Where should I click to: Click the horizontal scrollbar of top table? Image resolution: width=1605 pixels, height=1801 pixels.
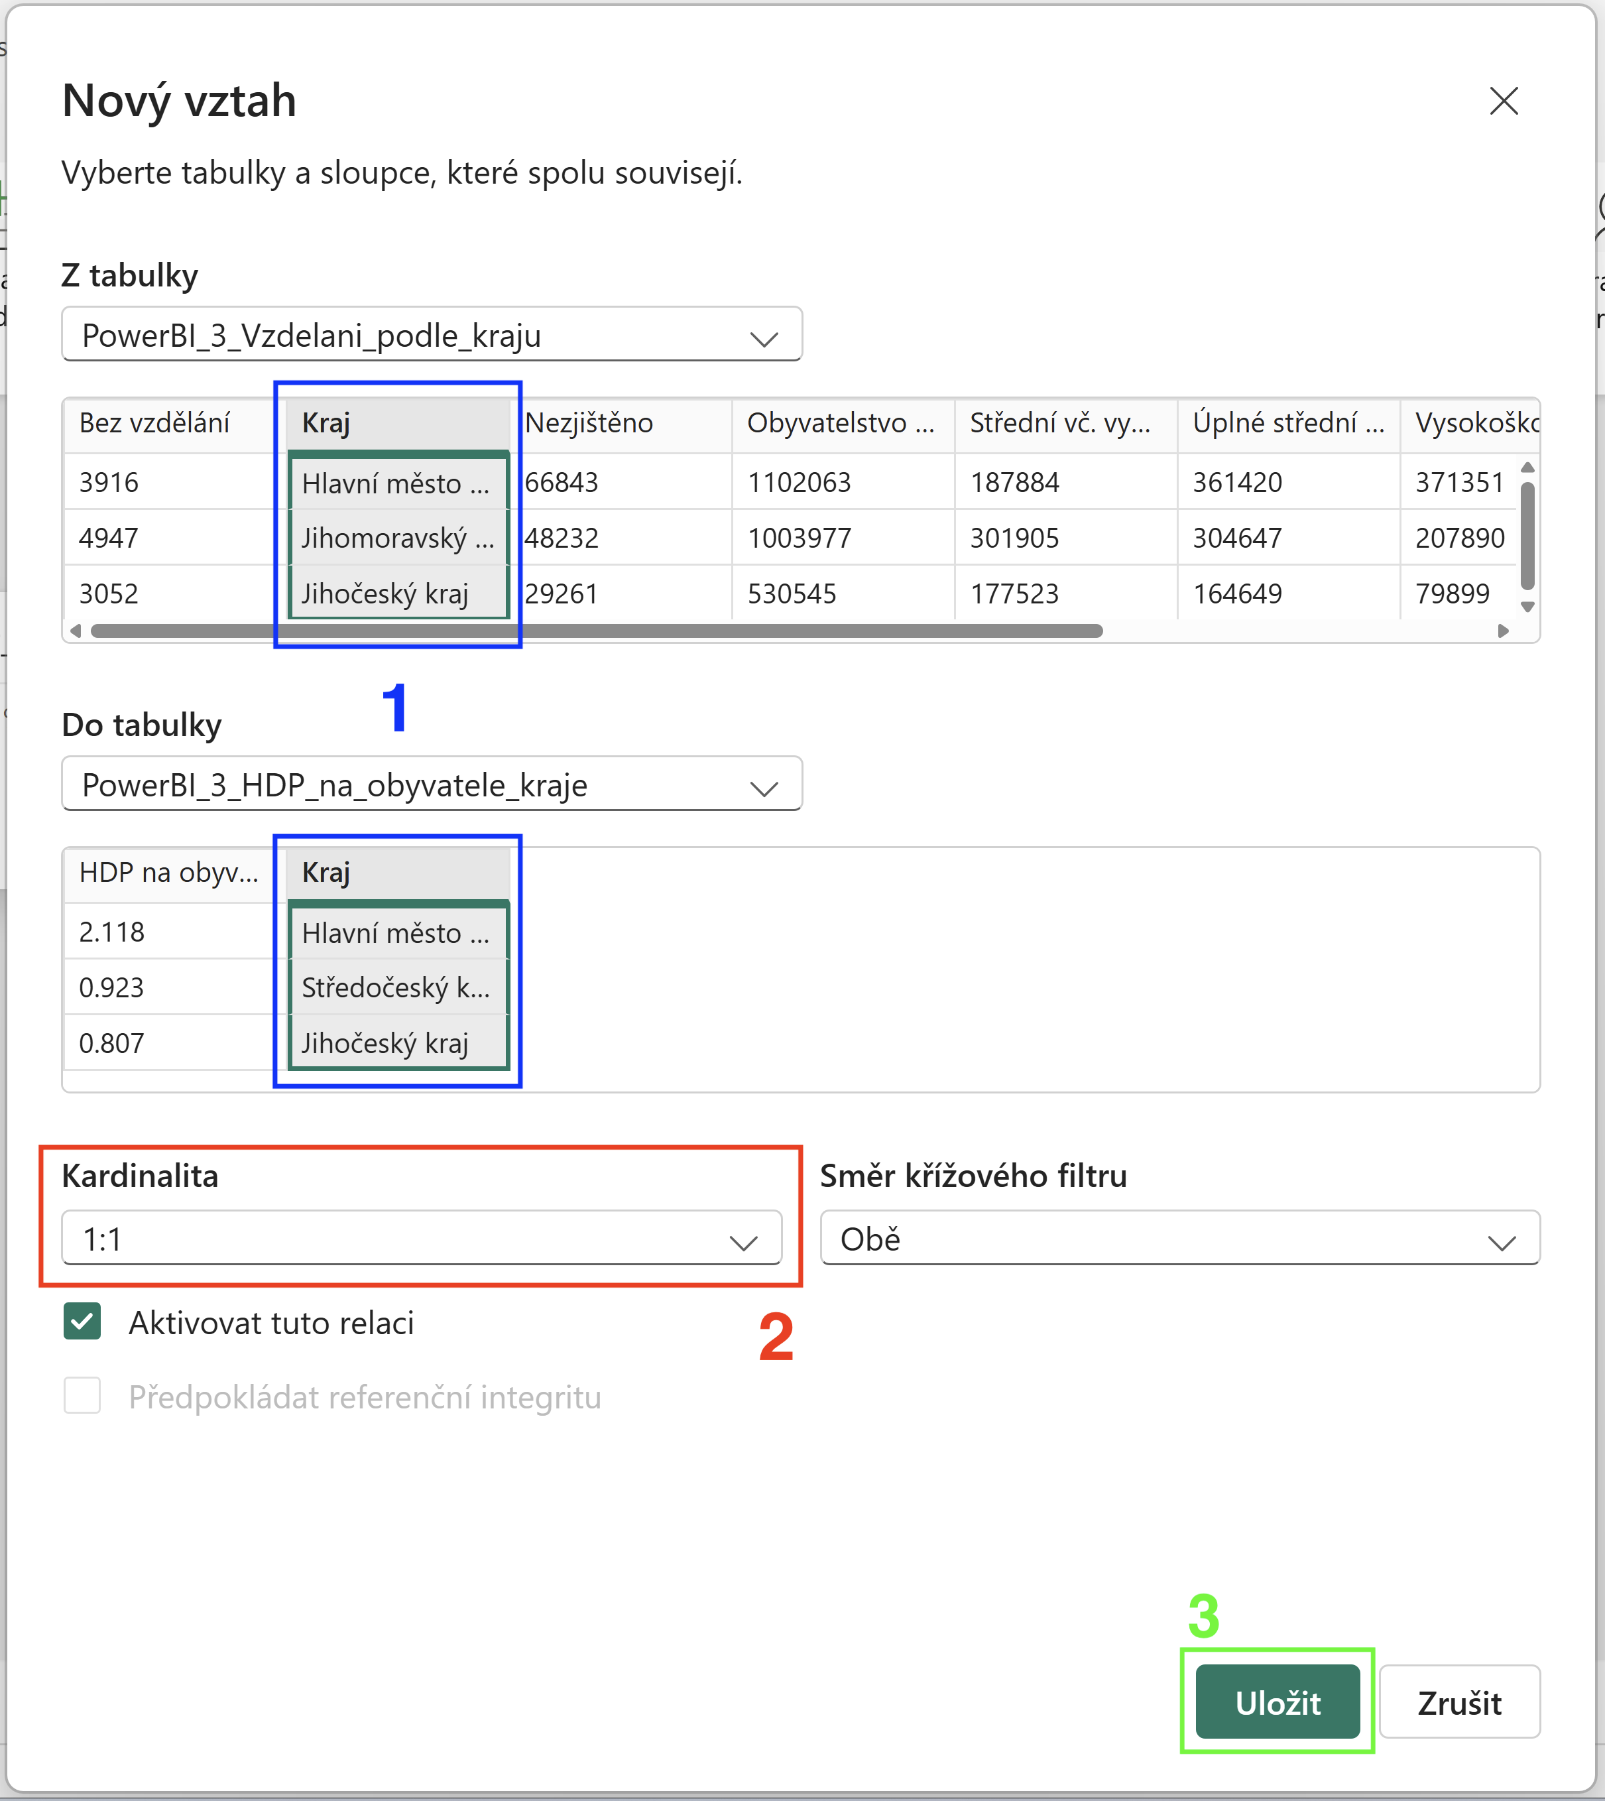coord(597,631)
